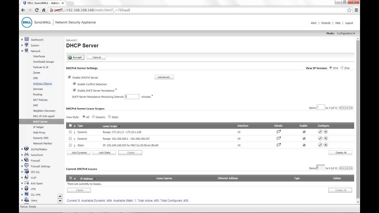Click the SonicPoint icon
Viewport: 379px width, 213px height.
[27, 154]
